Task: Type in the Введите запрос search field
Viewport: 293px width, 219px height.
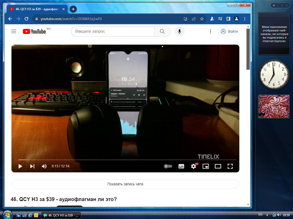Action: 112,31
